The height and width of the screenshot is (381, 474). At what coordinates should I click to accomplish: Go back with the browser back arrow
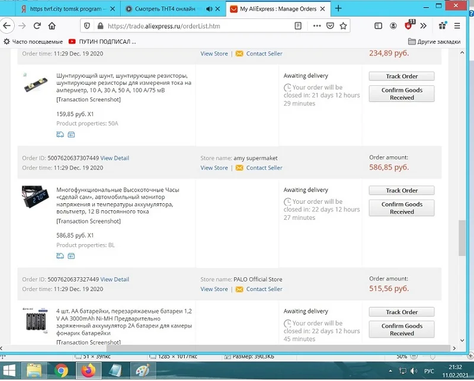click(7, 26)
